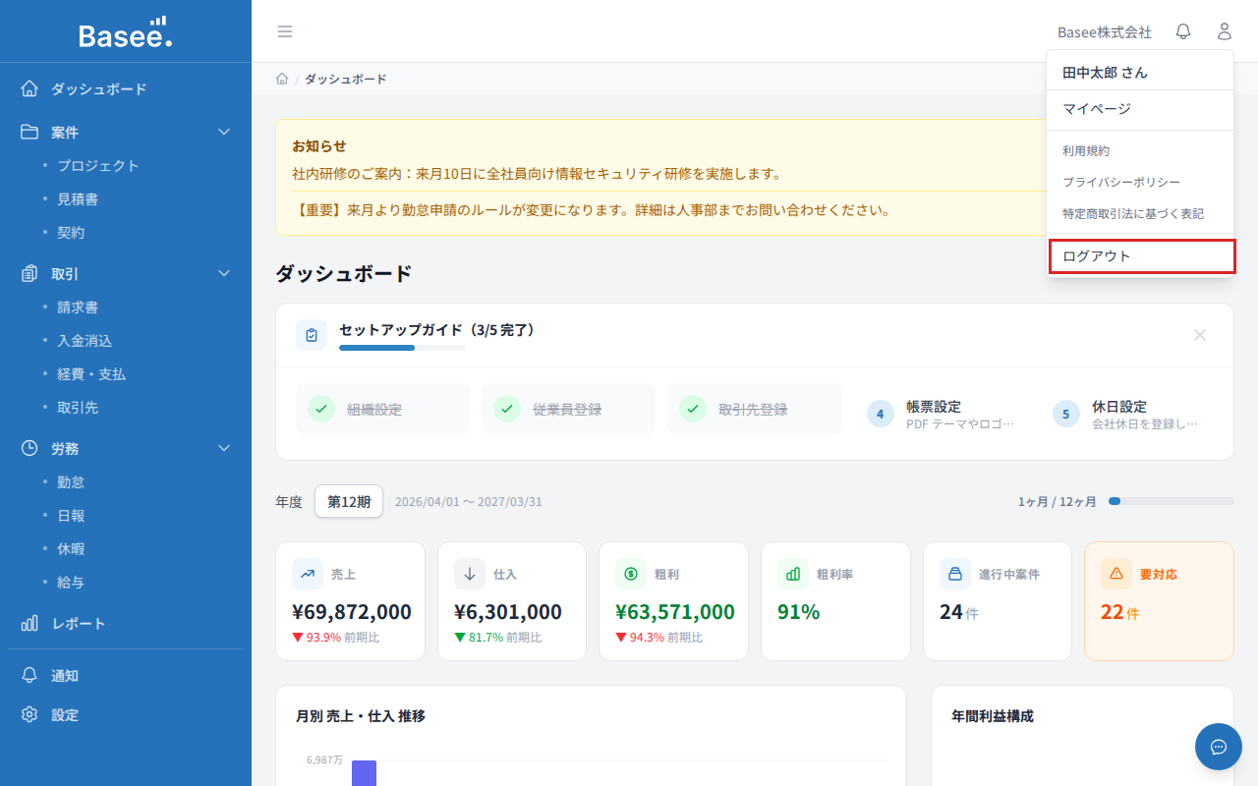Select マイページ from the user menu
1258x786 pixels.
(x=1140, y=109)
